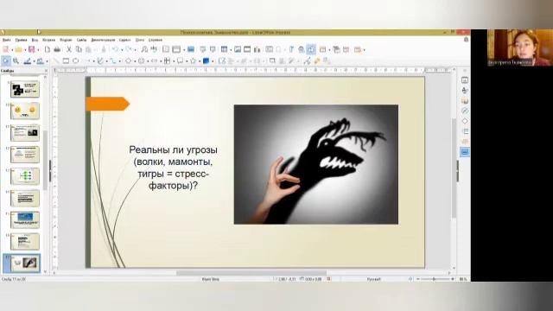The height and width of the screenshot is (311, 553).
Task: Start presentation from first slide icon
Action: click(202, 50)
